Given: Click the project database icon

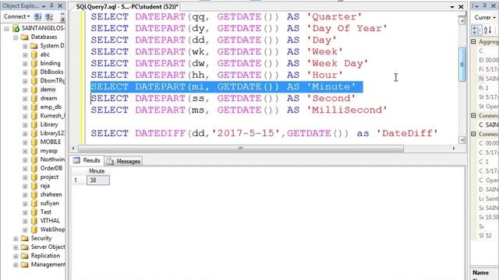Looking at the screenshot, I should click(x=34, y=177).
